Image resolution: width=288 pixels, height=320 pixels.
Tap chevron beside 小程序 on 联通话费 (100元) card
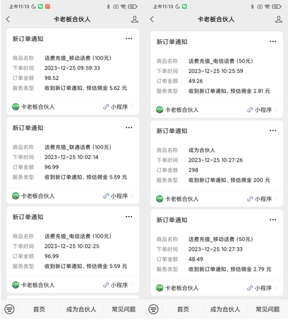[x=132, y=196]
